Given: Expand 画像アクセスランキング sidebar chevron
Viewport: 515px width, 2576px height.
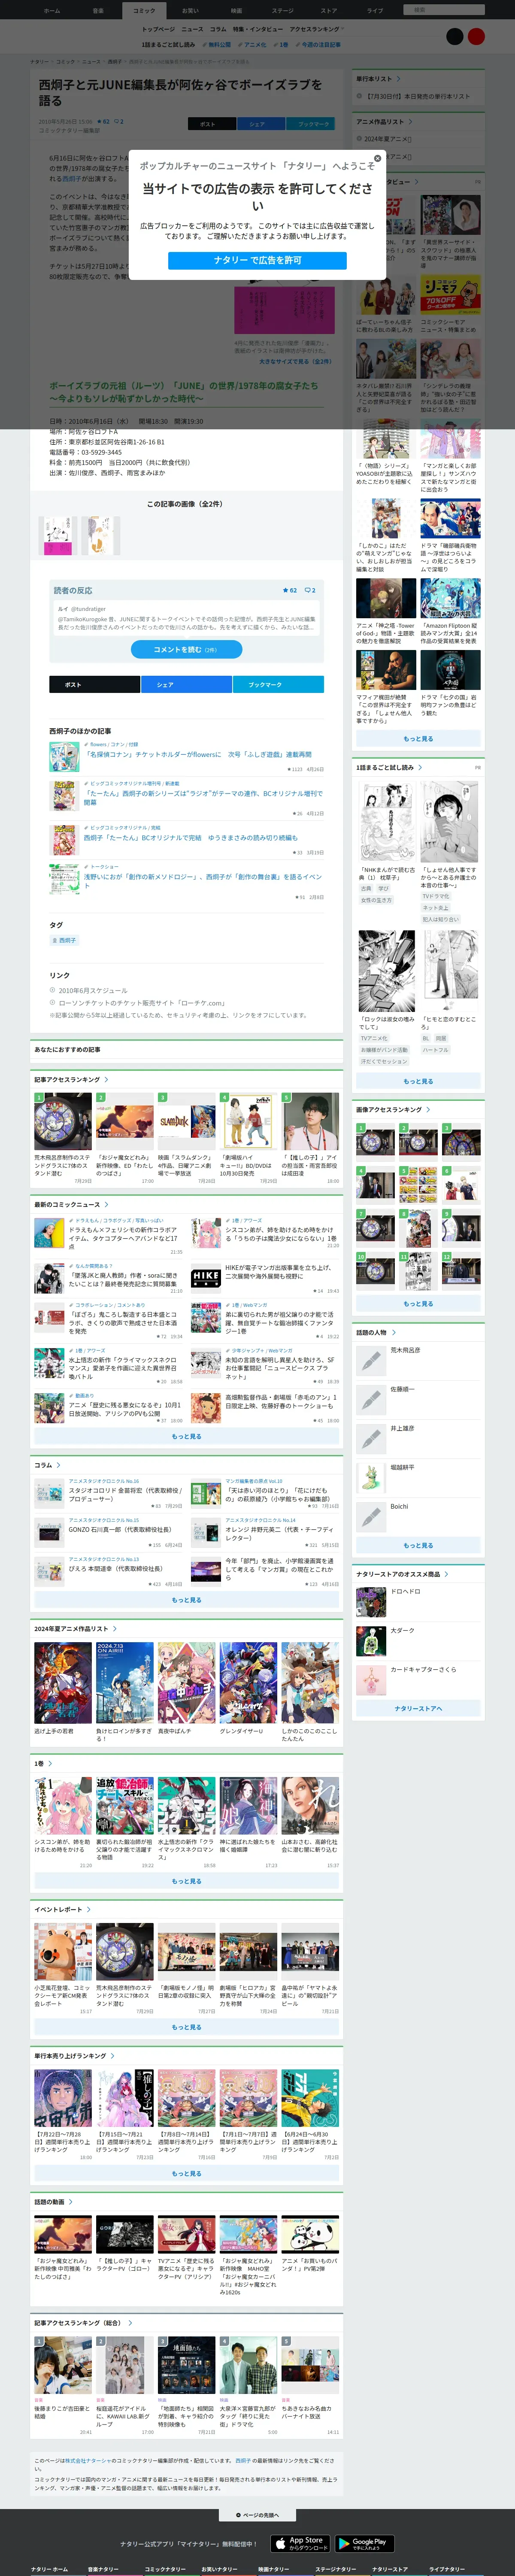Looking at the screenshot, I should point(428,1109).
